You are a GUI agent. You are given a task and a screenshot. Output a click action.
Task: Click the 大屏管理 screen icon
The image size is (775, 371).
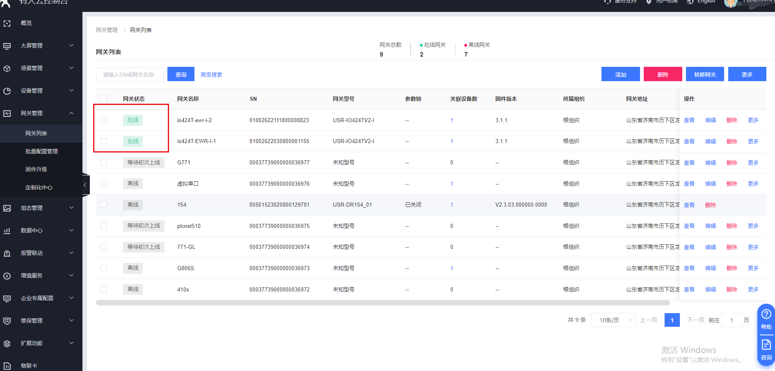[x=7, y=46]
